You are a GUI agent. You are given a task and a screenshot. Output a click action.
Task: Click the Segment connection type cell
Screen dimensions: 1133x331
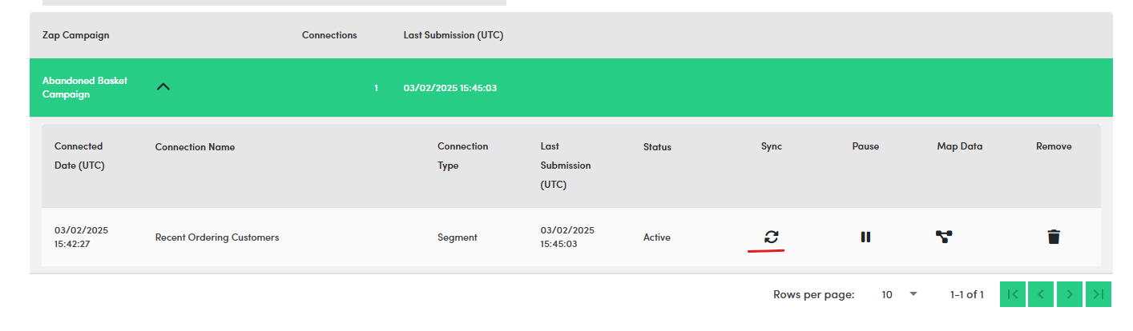point(458,237)
